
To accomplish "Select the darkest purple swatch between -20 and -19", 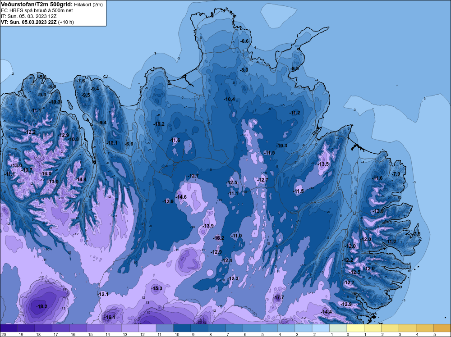I will [x=9, y=328].
